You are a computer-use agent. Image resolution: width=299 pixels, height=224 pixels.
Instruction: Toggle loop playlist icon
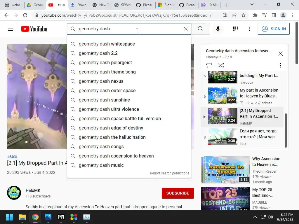(209, 65)
